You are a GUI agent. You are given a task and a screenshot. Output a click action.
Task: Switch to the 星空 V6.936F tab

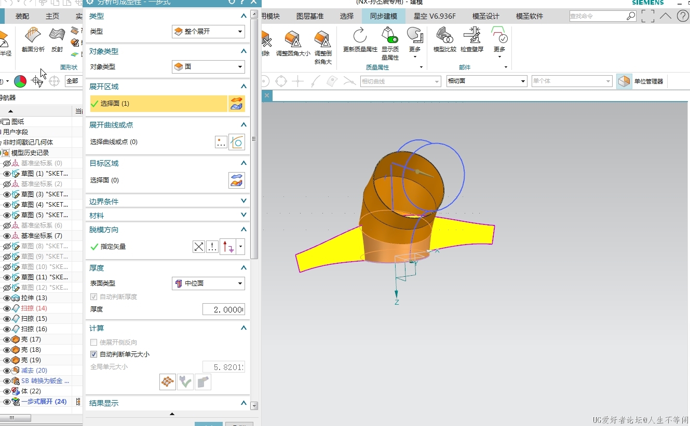(x=435, y=16)
